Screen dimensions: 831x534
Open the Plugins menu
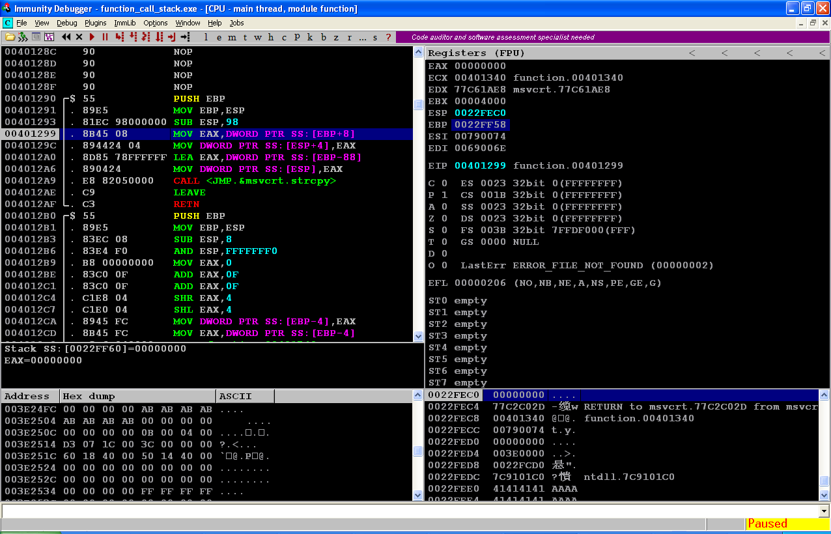click(x=95, y=23)
